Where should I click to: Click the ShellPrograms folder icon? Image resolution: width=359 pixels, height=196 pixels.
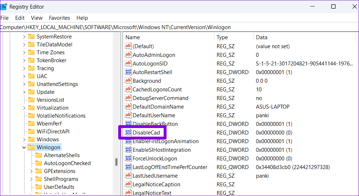39,179
